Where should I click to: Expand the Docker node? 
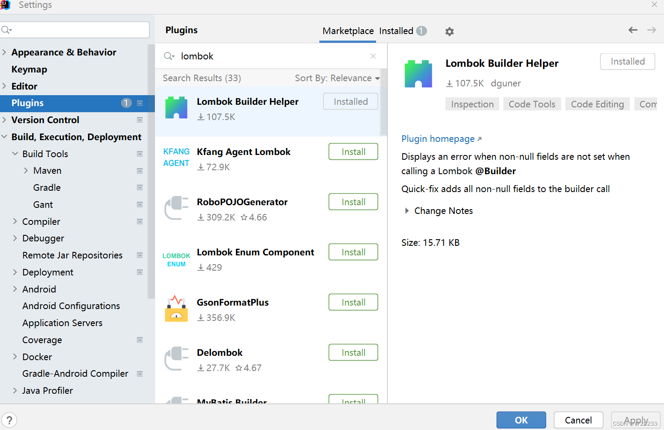15,357
